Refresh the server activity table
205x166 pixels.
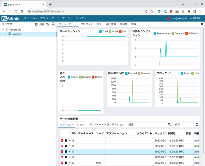(197, 124)
